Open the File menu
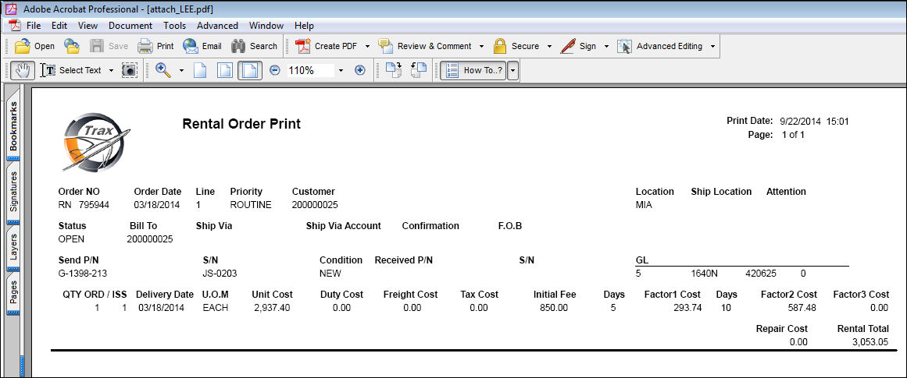 pyautogui.click(x=34, y=26)
